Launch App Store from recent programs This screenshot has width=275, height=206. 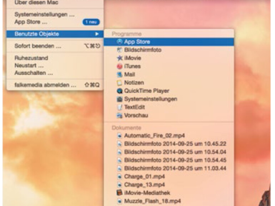click(169, 42)
